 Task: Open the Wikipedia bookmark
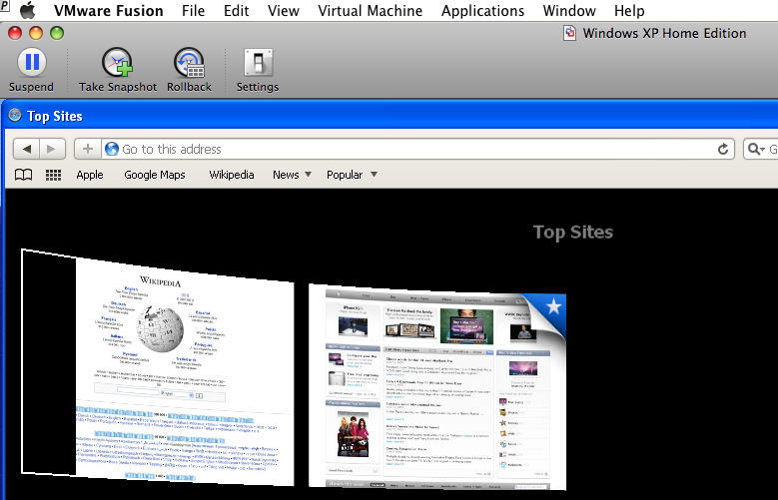[232, 175]
